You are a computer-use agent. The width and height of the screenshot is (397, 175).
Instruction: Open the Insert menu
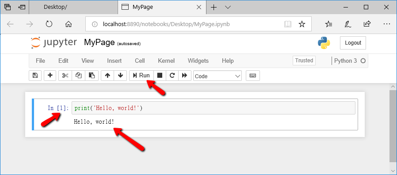114,61
